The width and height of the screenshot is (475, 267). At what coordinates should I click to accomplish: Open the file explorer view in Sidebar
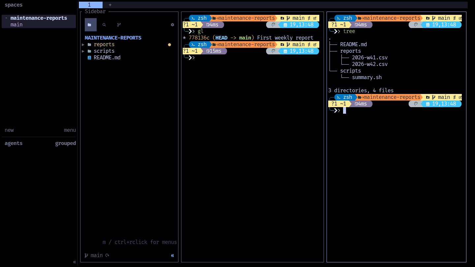(91, 25)
